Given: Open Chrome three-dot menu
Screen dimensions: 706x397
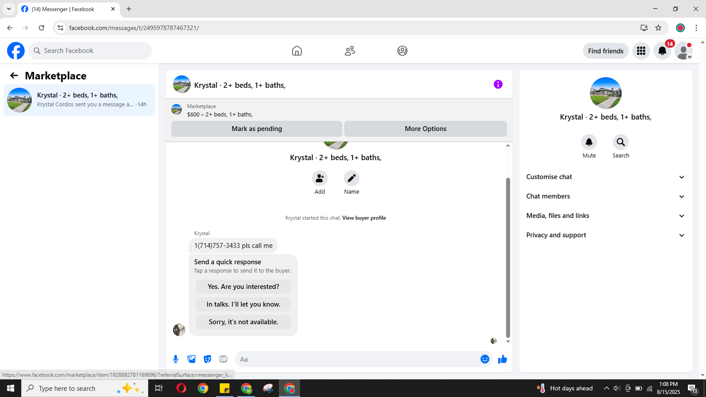Looking at the screenshot, I should 696,28.
